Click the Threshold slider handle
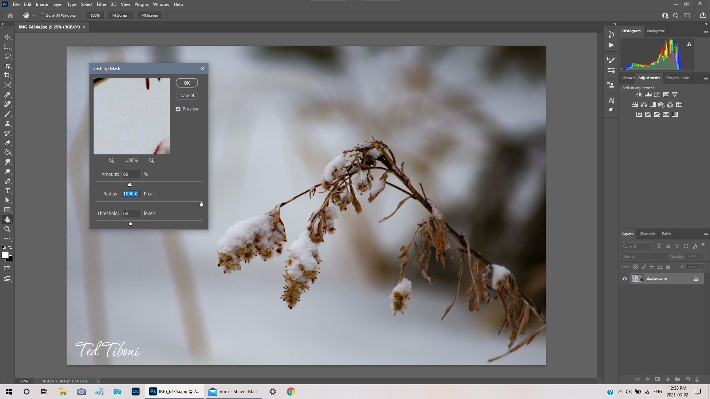The image size is (710, 399). (x=130, y=224)
